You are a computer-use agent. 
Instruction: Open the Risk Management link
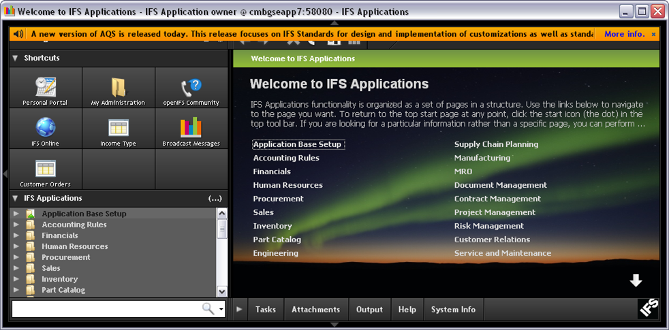click(x=489, y=226)
